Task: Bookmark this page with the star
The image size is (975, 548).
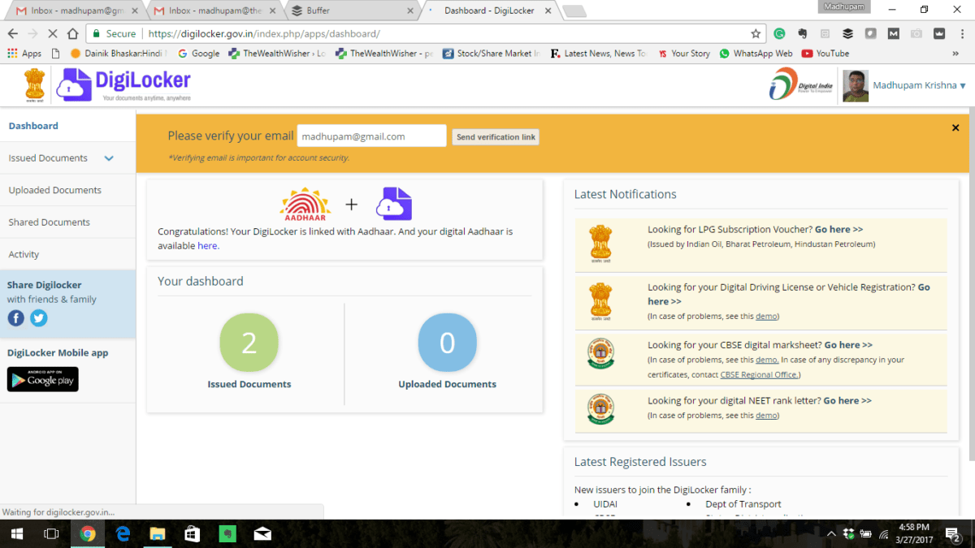Action: coord(756,34)
